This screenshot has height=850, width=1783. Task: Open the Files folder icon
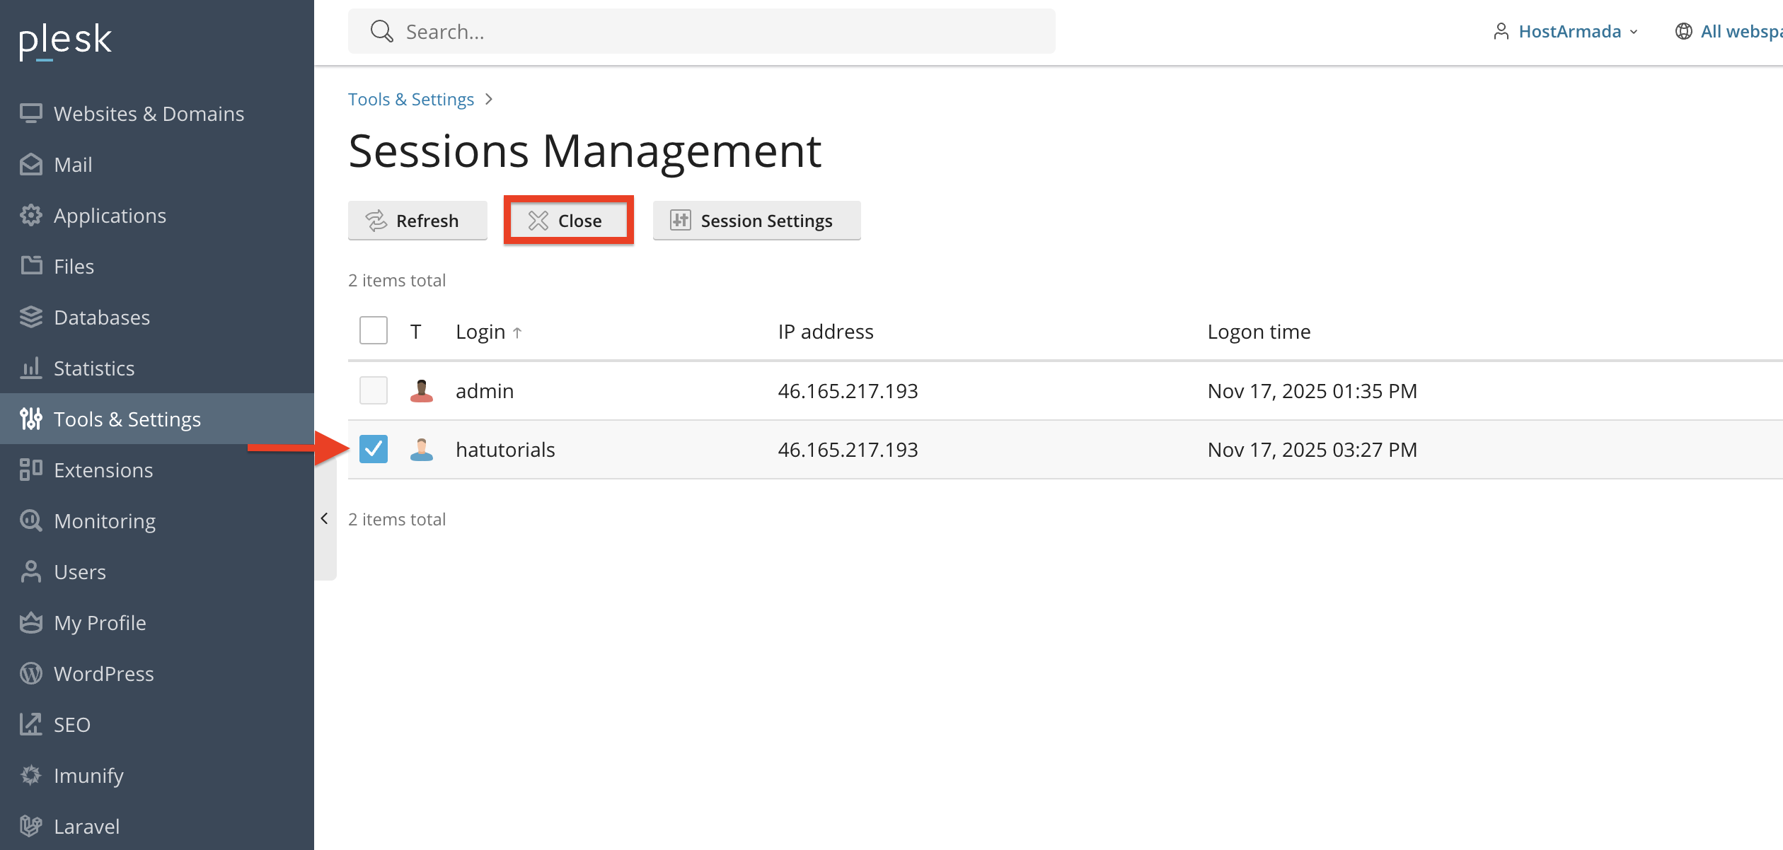31,266
